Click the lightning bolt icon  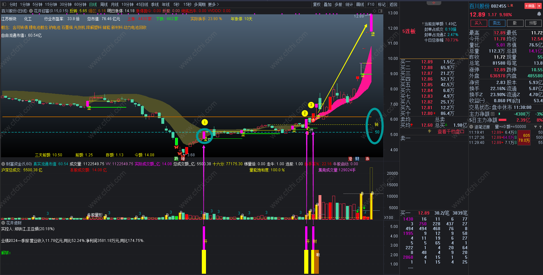tap(429, 131)
